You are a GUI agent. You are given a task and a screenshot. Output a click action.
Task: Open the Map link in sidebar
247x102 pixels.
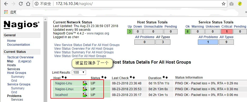10,61
